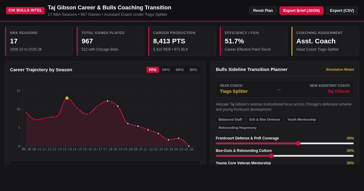Apply the Rebounding Hegemony preset
This screenshot has height=191, width=364.
pos(238,128)
